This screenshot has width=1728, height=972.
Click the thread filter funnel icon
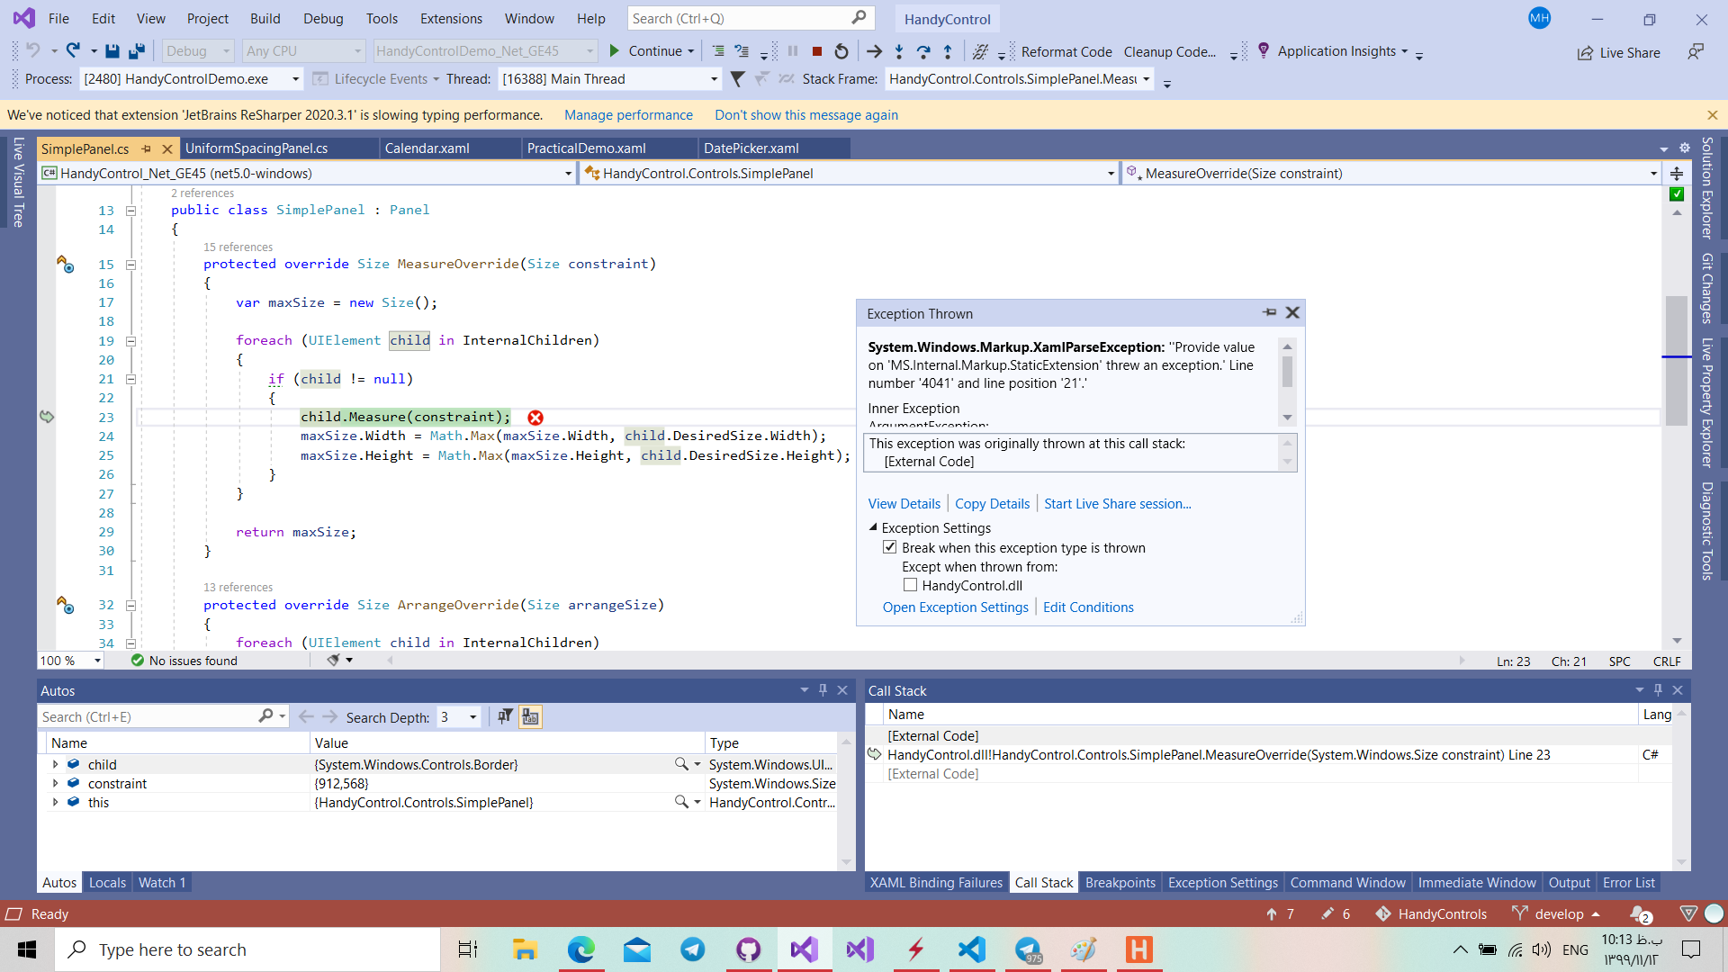pos(737,79)
